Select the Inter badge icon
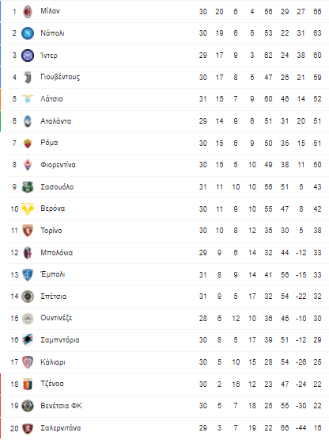The height and width of the screenshot is (440, 329). click(28, 55)
